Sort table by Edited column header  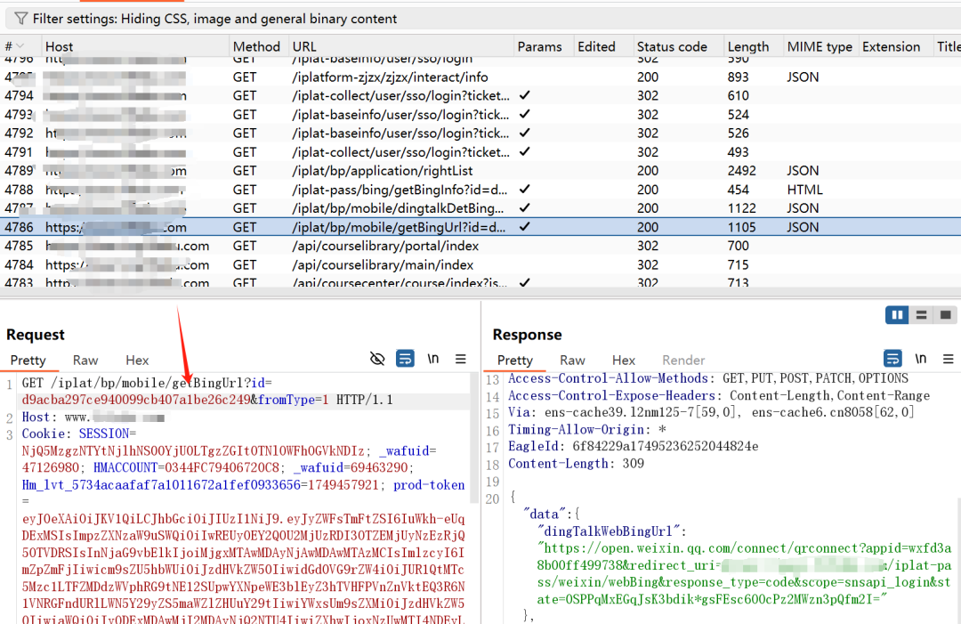(596, 46)
